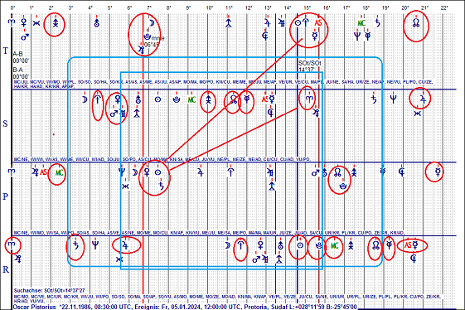Viewport: 465px width, 310px height.
Task: Click the Neptune trident in row S
Action: [x=393, y=99]
